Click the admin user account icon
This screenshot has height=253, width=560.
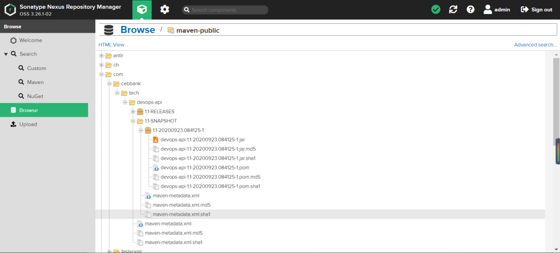488,10
